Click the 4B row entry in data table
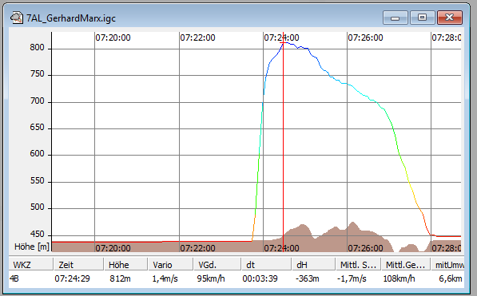This screenshot has width=477, height=296. click(14, 278)
